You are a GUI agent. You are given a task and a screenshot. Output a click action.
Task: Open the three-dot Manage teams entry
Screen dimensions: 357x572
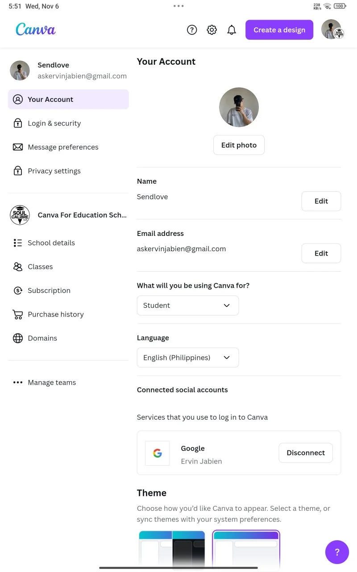45,383
